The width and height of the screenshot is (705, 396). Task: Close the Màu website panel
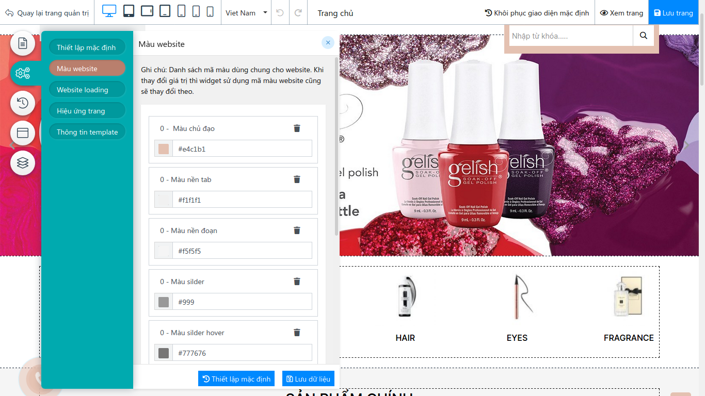328,43
